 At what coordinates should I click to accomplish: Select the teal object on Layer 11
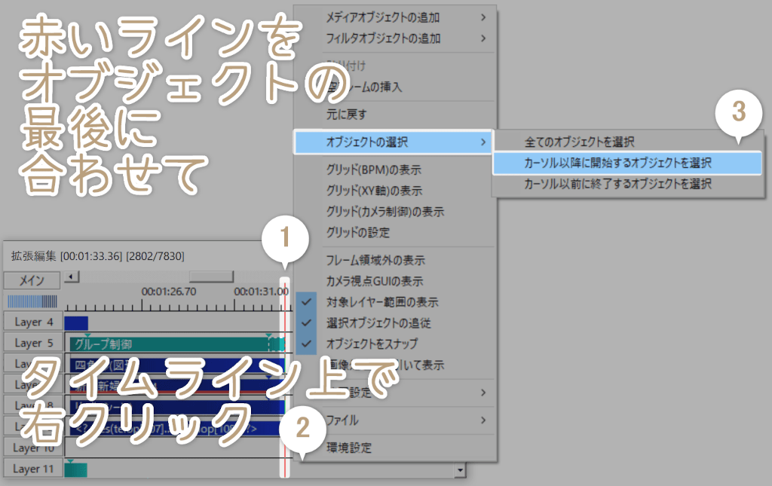(x=76, y=469)
